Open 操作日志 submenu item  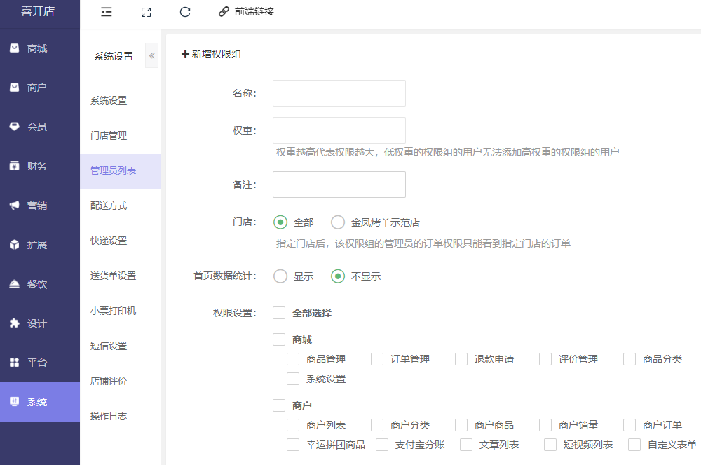[109, 416]
